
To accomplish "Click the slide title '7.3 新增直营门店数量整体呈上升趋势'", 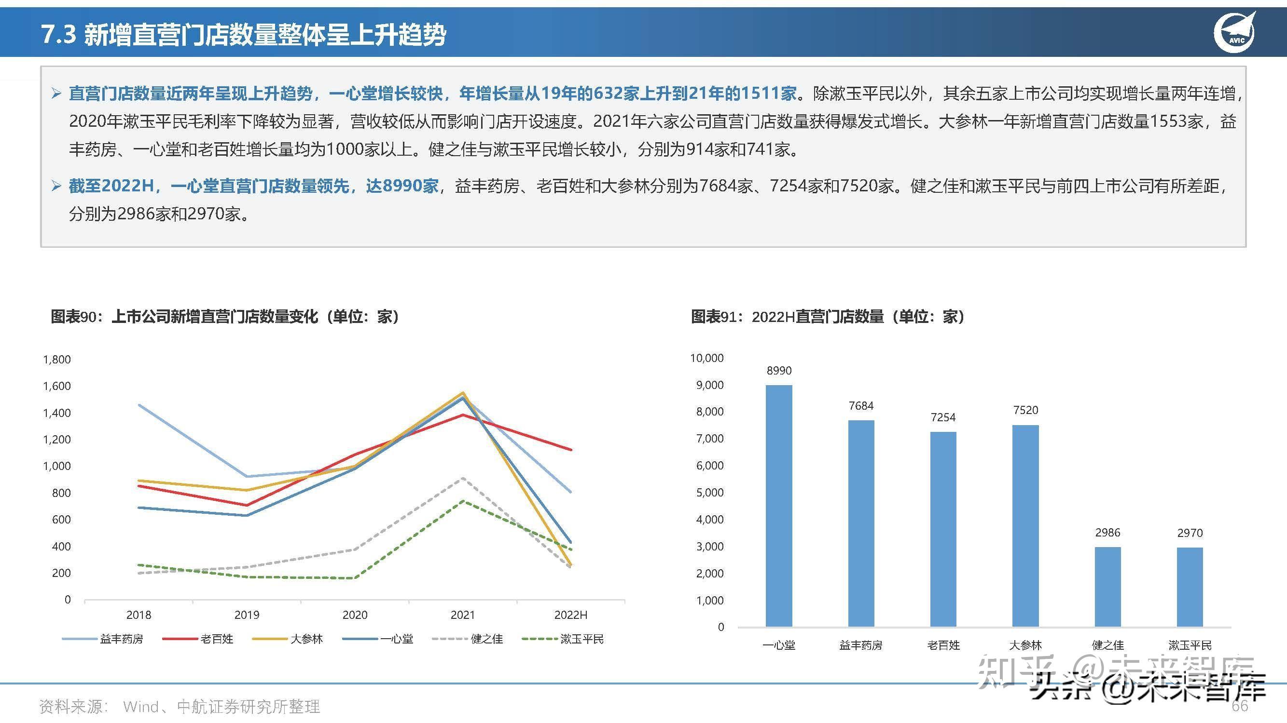I will [243, 34].
